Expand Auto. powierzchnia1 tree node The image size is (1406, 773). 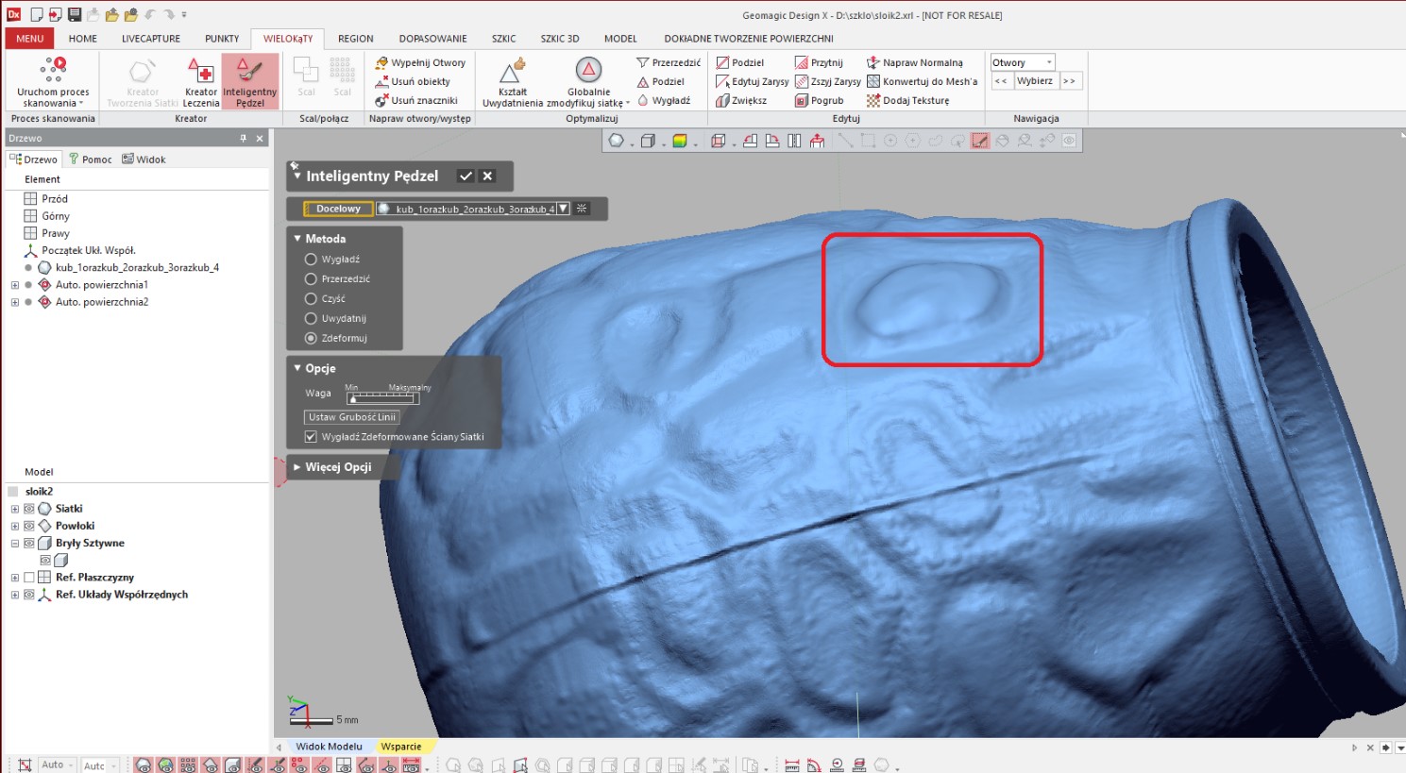15,285
